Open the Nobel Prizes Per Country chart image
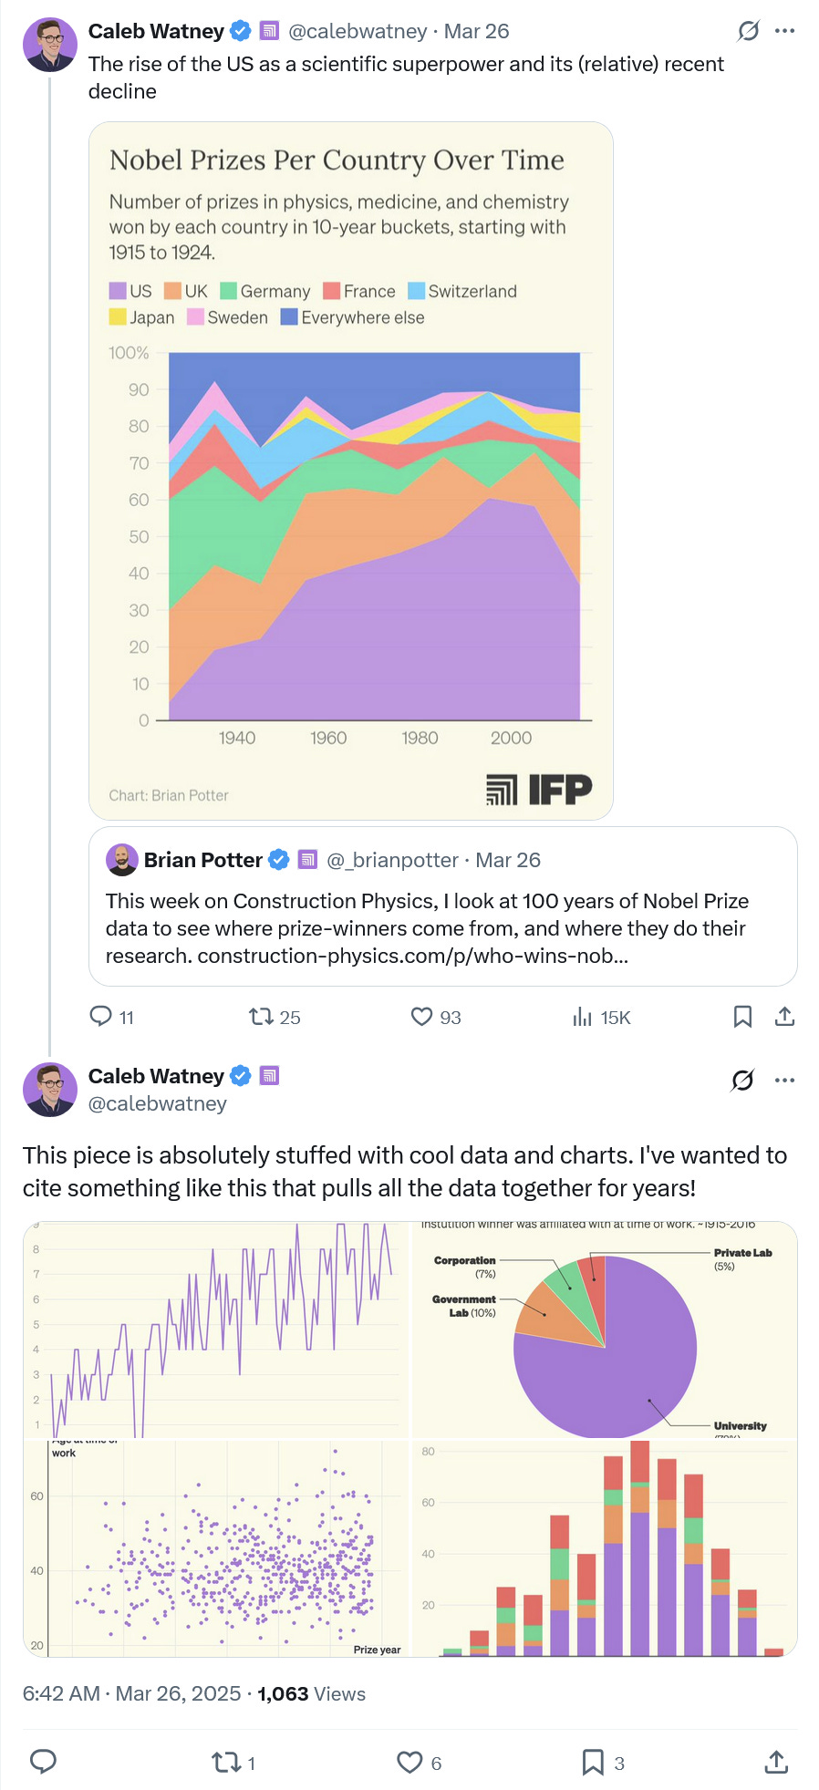The width and height of the screenshot is (819, 1790). pos(351,471)
